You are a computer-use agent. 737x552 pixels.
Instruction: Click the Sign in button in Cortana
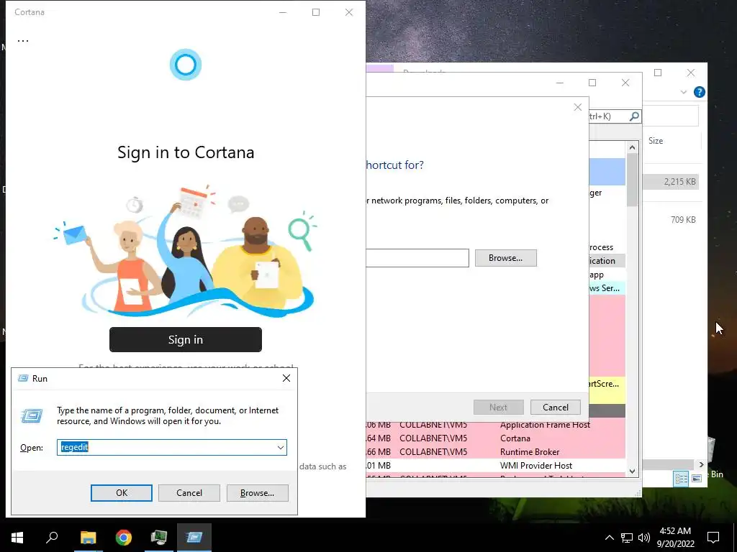coord(186,339)
